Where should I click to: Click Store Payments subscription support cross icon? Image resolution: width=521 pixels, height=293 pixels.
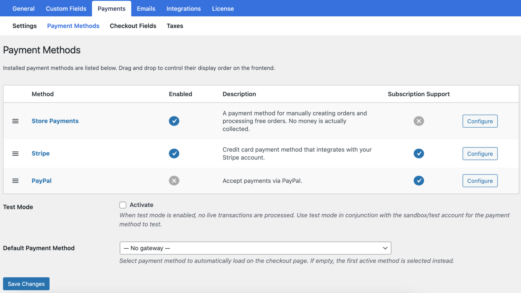click(x=419, y=121)
